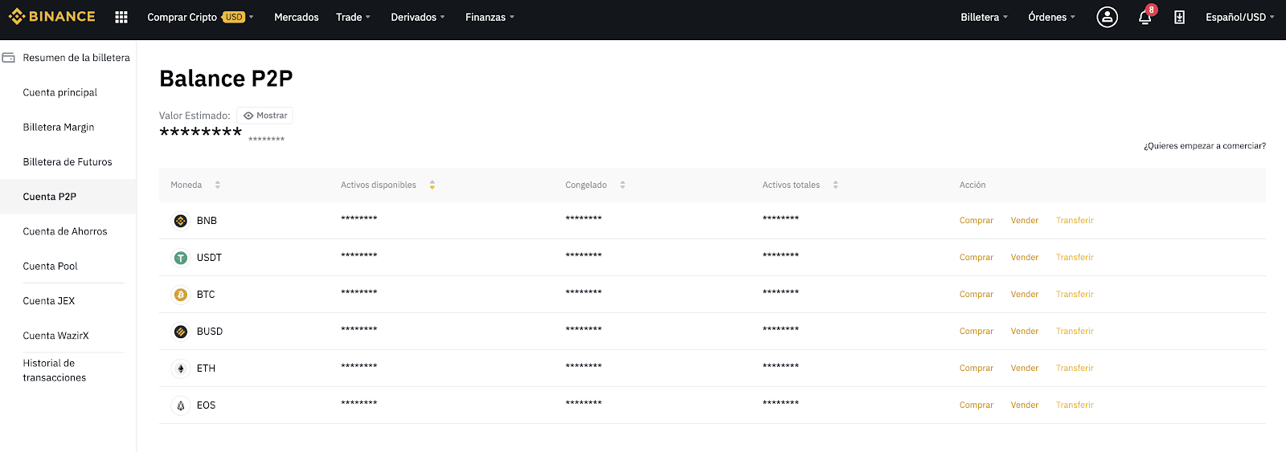Go to Cuenta JEX
This screenshot has height=452, width=1286.
pyautogui.click(x=49, y=300)
